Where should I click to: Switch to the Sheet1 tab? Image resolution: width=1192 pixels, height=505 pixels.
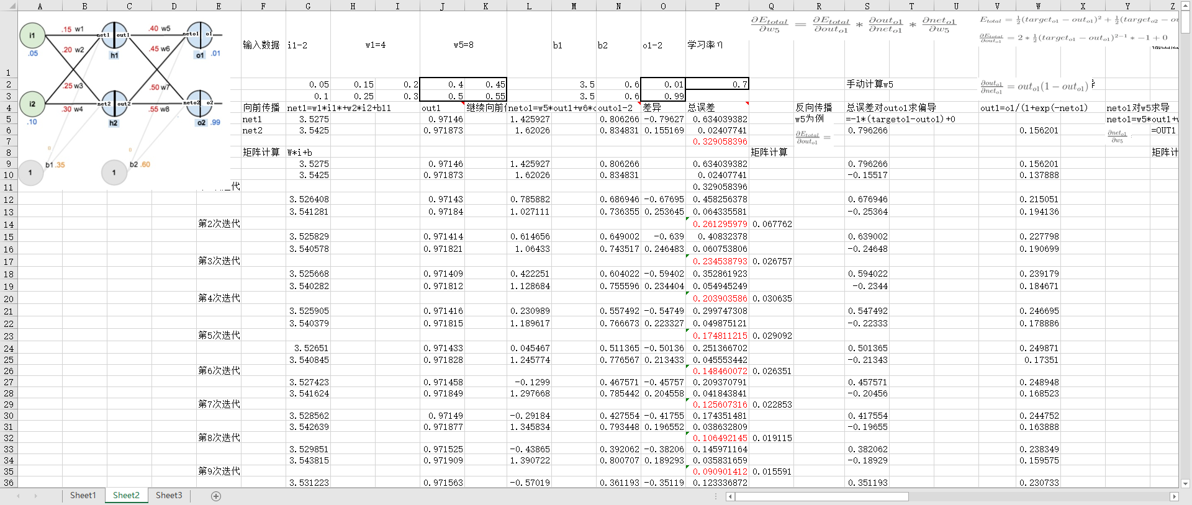pyautogui.click(x=83, y=495)
